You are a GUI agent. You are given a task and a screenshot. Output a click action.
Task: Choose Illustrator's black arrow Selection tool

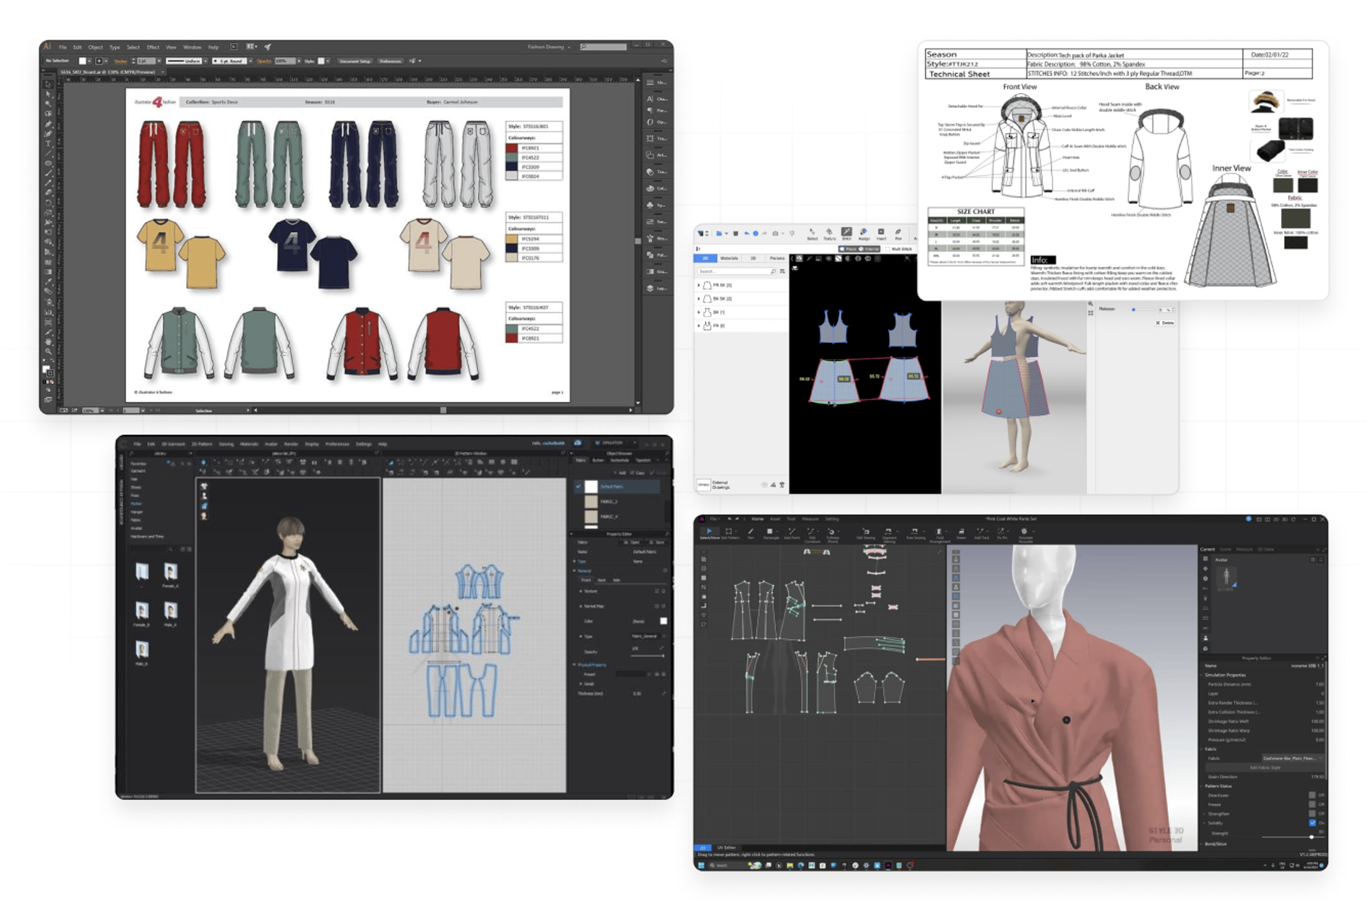[x=48, y=84]
